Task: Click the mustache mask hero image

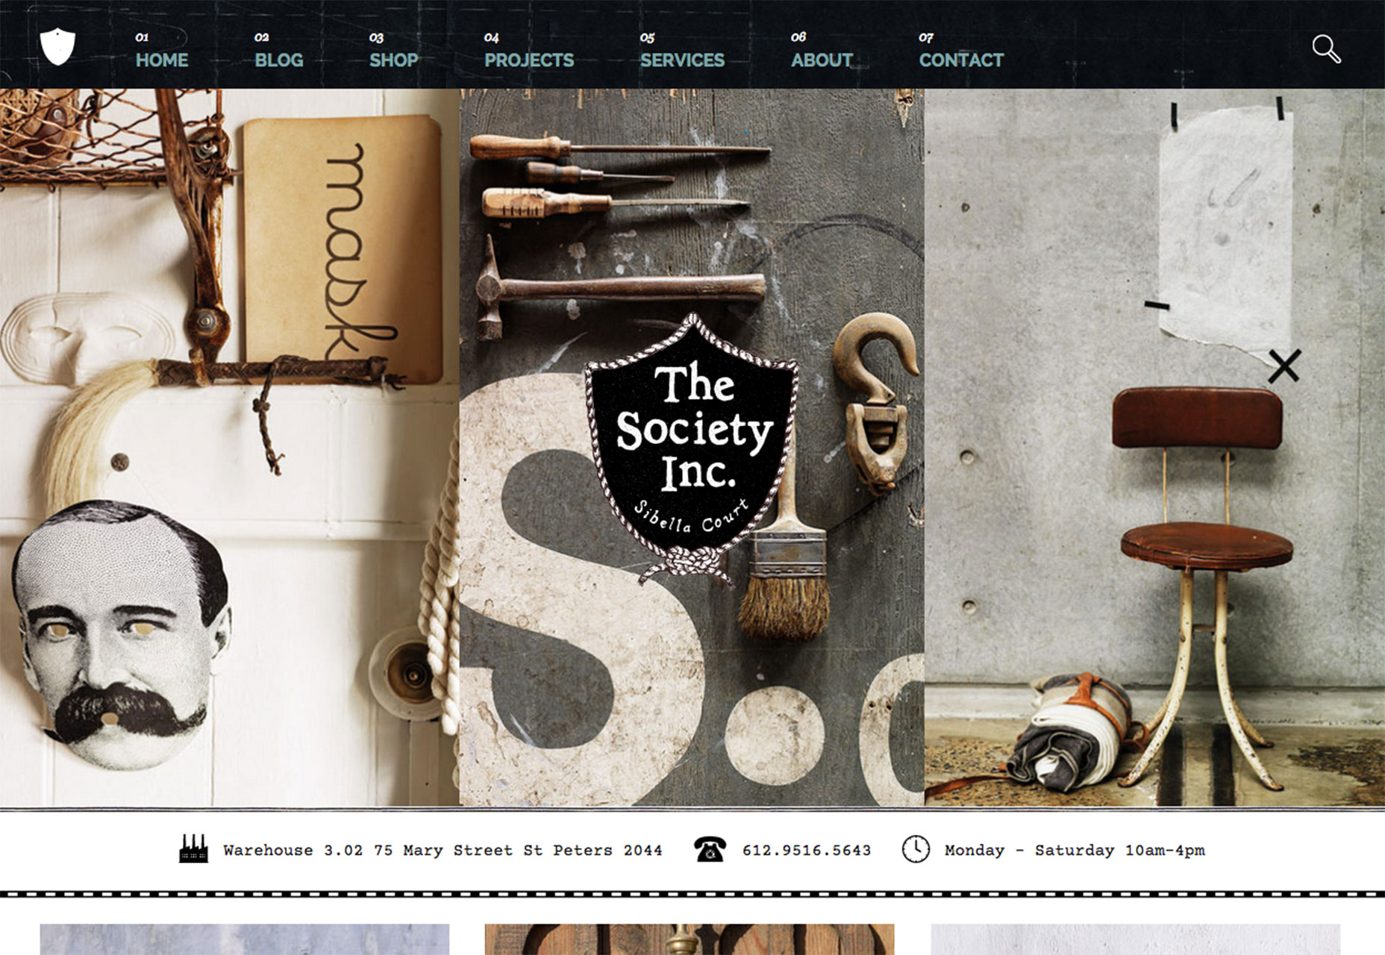Action: point(229,448)
